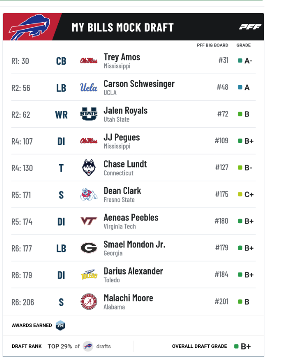
Task: Select player name Trey Amos
Action: (122, 57)
